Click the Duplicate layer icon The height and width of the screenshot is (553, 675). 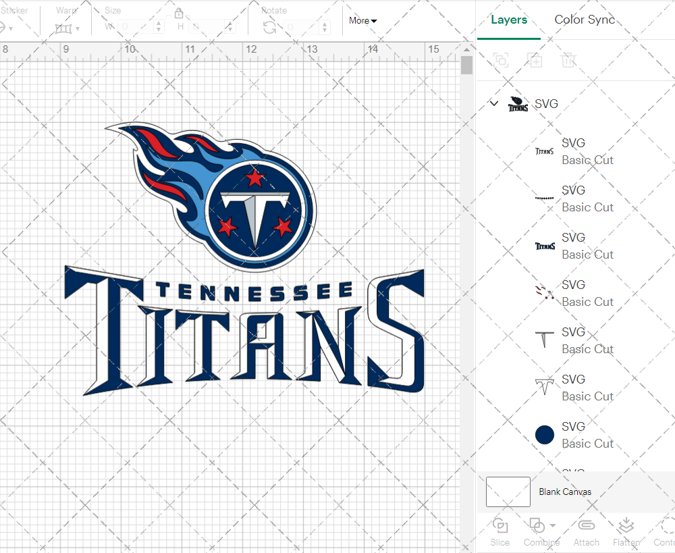pyautogui.click(x=535, y=60)
